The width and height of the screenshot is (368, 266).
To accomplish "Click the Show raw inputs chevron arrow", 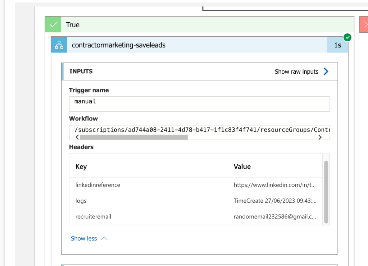I will point(326,72).
